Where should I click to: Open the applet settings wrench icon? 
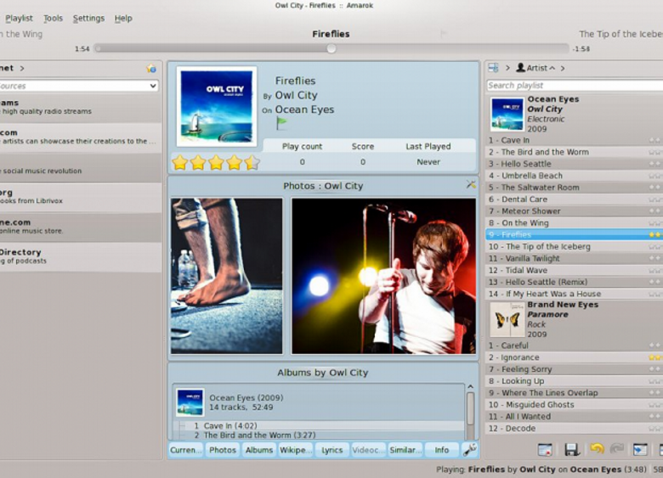470,450
